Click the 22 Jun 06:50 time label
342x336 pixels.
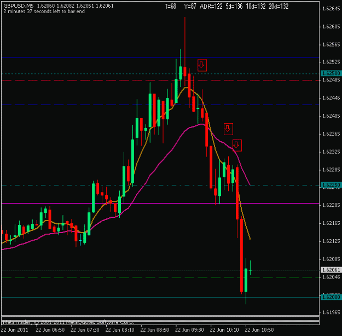pyautogui.click(x=50, y=329)
